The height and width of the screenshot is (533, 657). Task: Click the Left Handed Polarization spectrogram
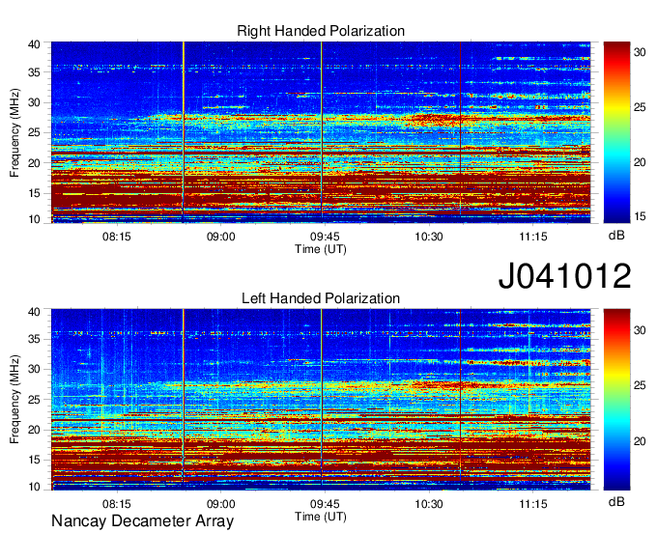321,400
